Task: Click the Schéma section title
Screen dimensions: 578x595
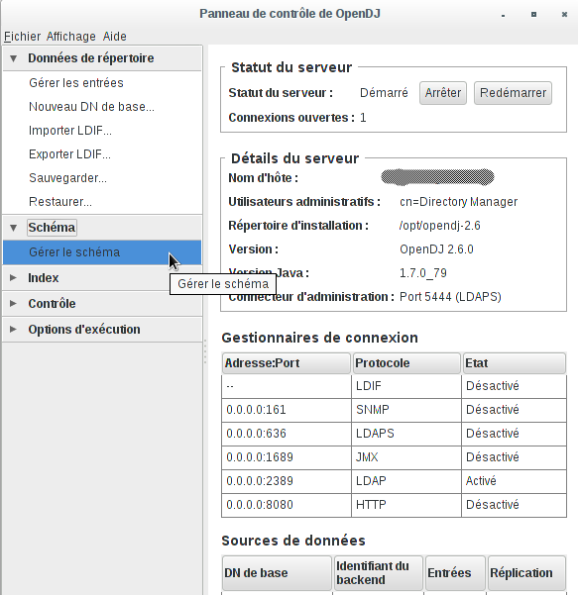Action: pos(52,228)
